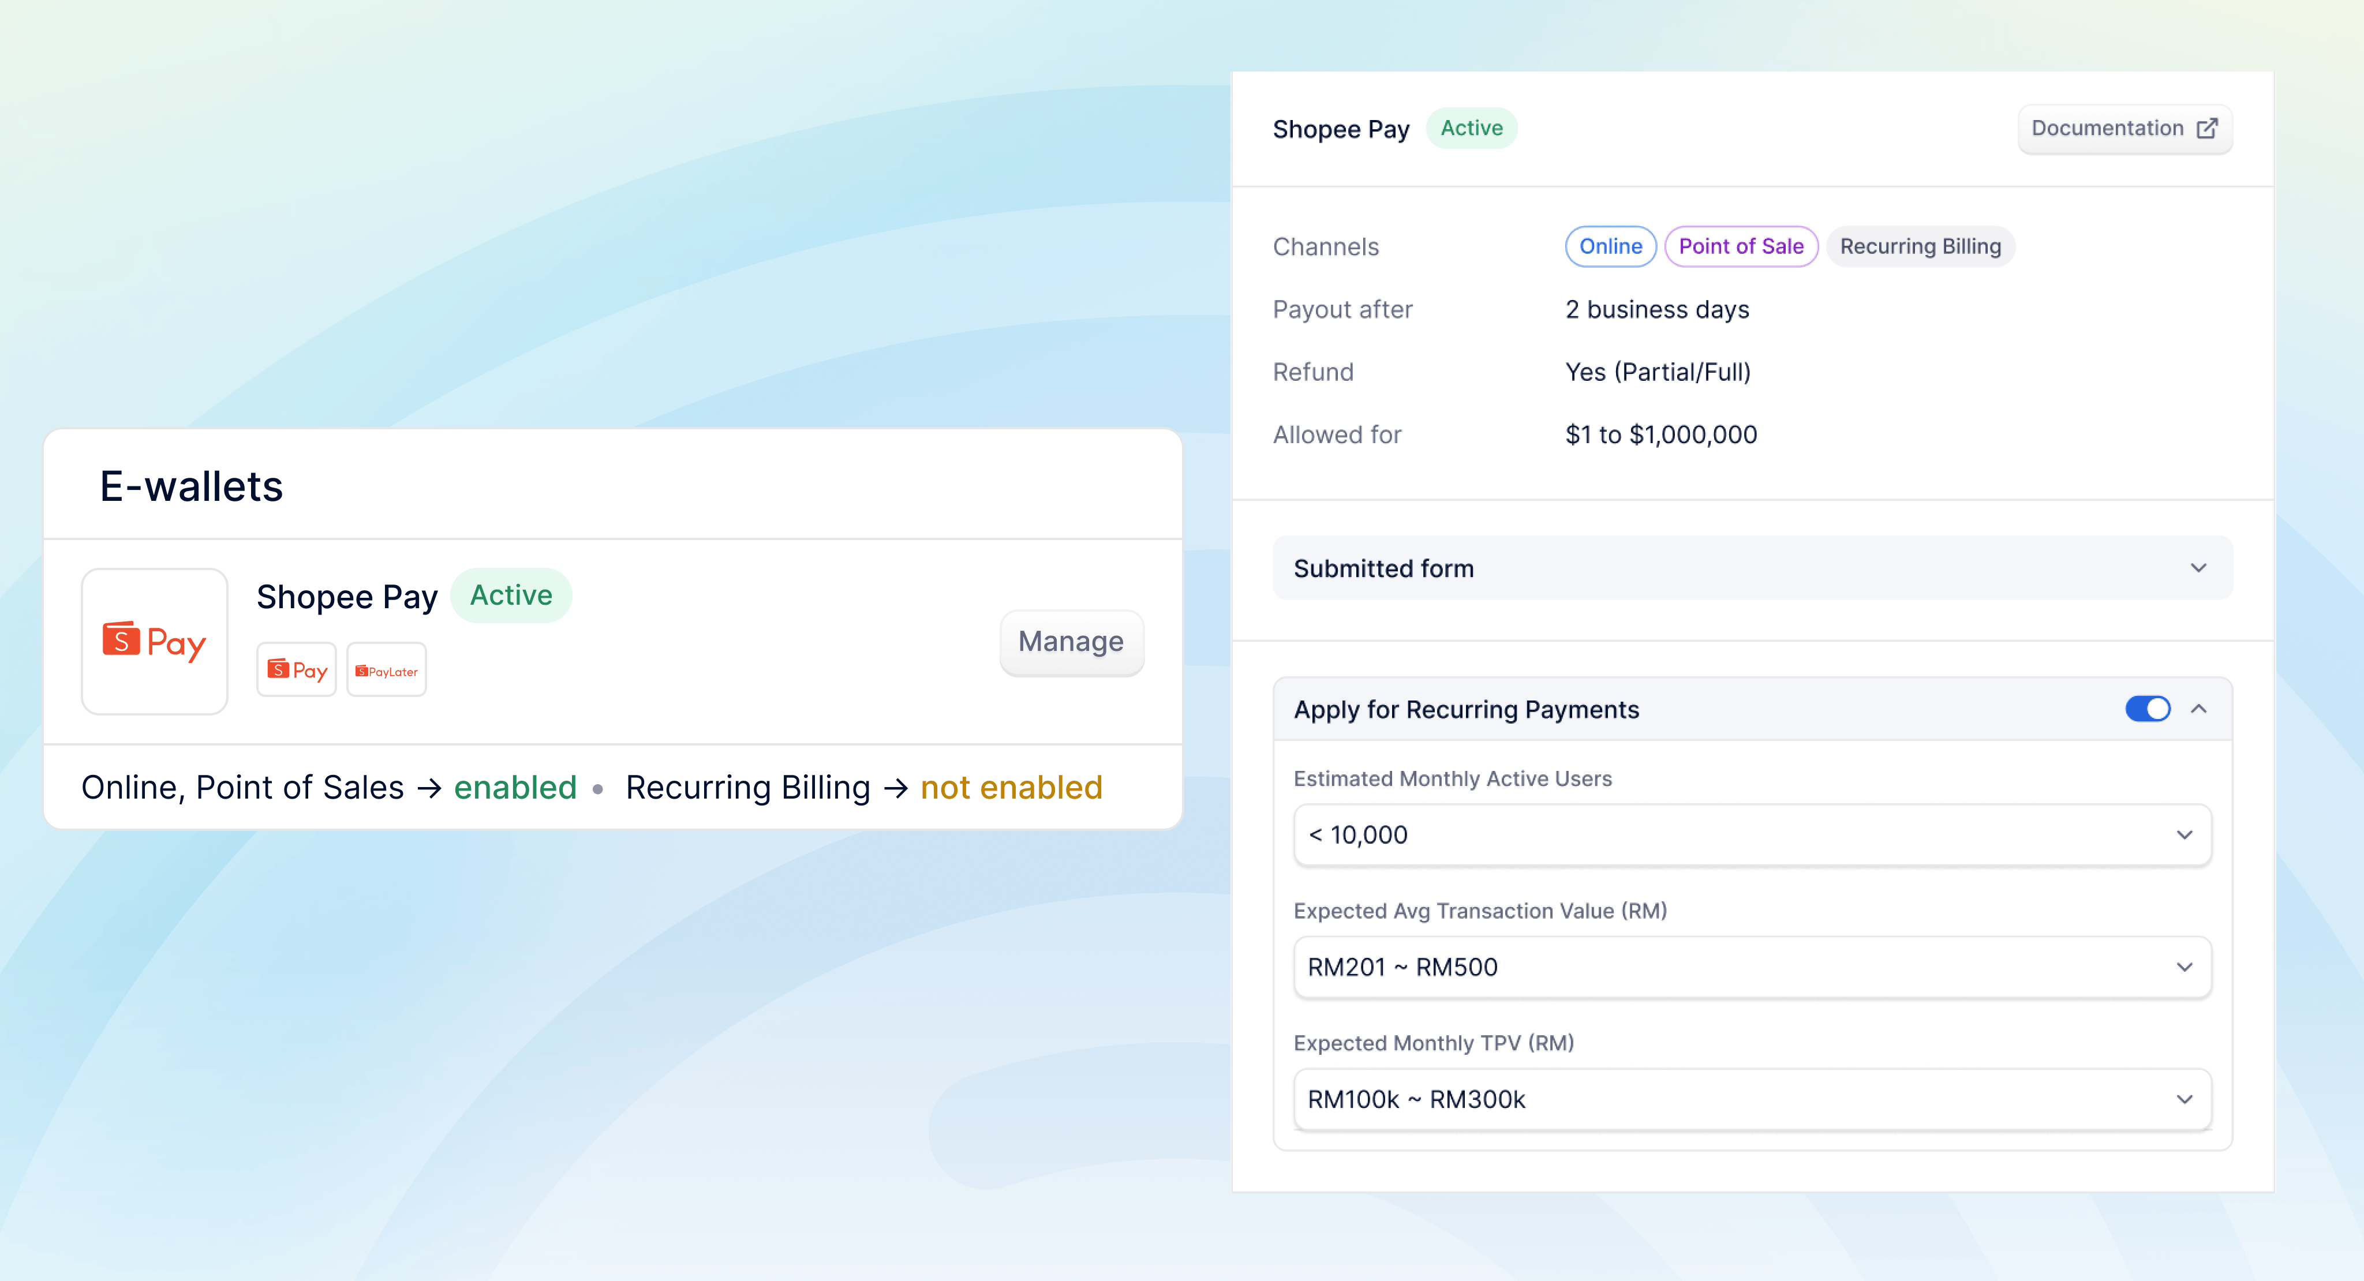
Task: Click the Shopee Pay title in the detail panel
Action: (1341, 129)
